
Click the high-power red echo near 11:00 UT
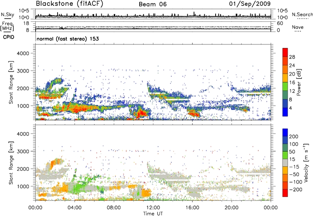pos(141,113)
